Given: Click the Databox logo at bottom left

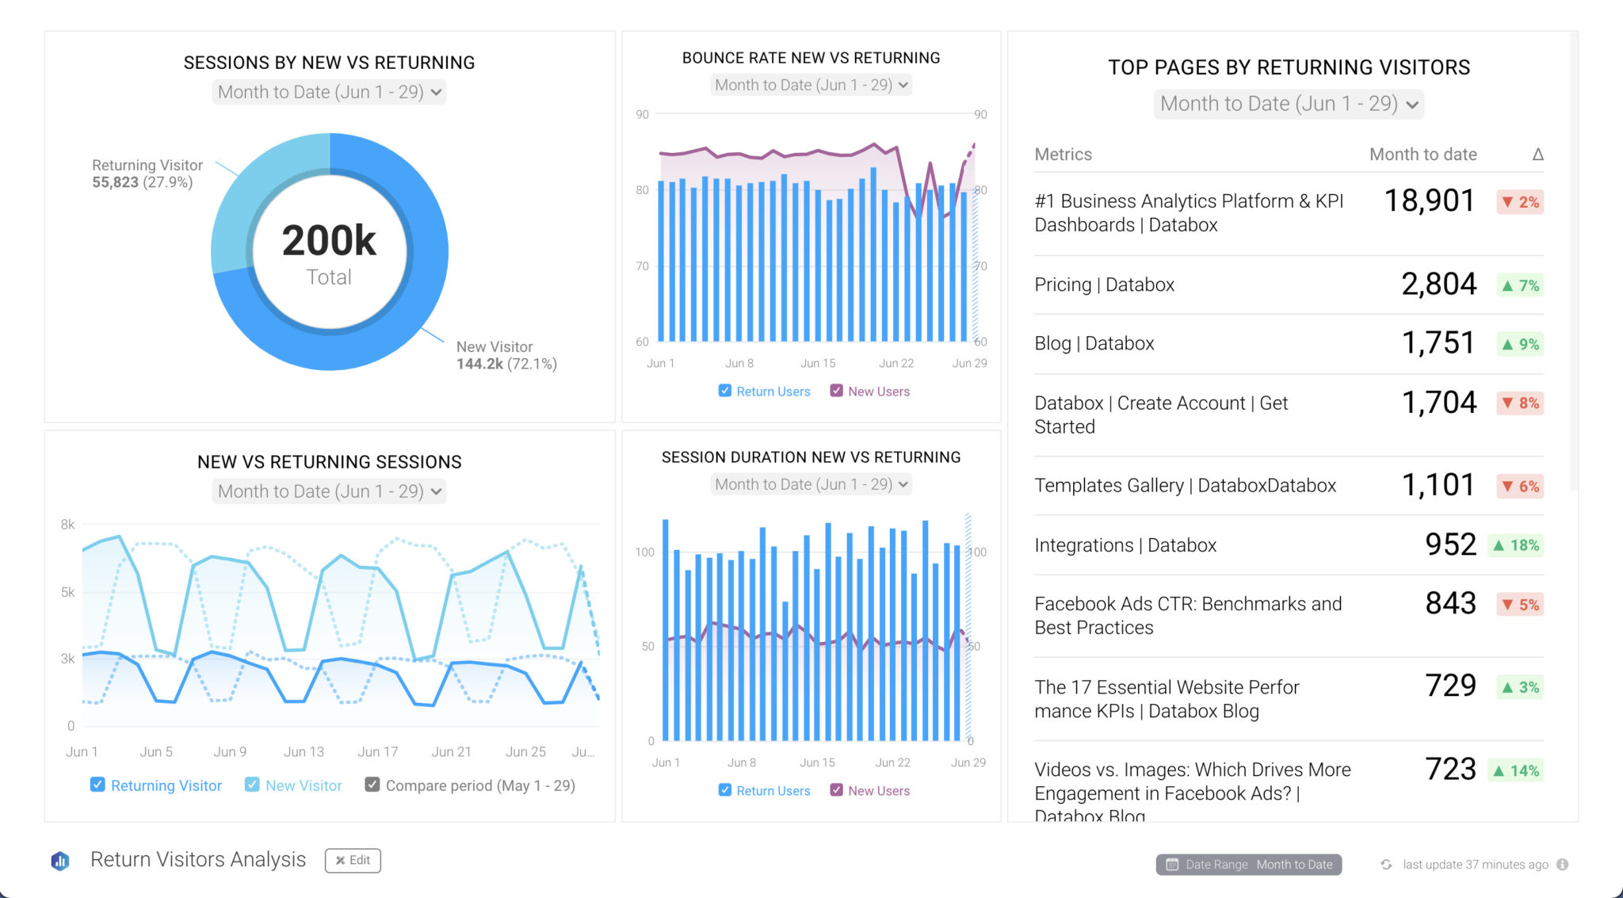Looking at the screenshot, I should [x=60, y=861].
